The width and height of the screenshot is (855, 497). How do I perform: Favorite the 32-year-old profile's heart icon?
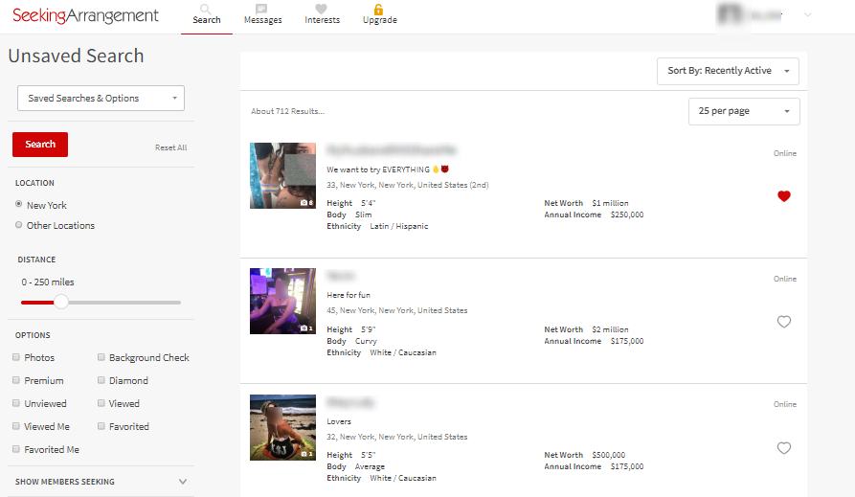784,448
